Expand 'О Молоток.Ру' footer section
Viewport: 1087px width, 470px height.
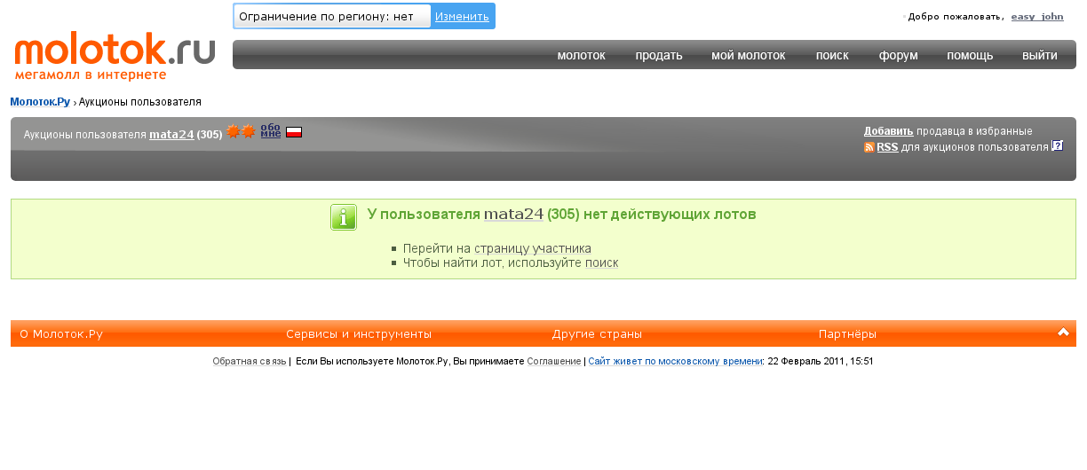click(x=61, y=334)
